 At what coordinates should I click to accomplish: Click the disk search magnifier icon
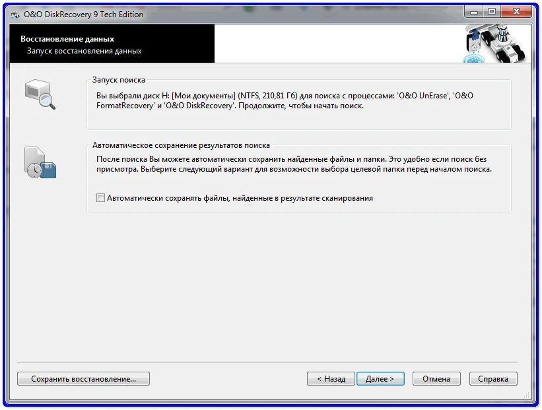click(40, 94)
